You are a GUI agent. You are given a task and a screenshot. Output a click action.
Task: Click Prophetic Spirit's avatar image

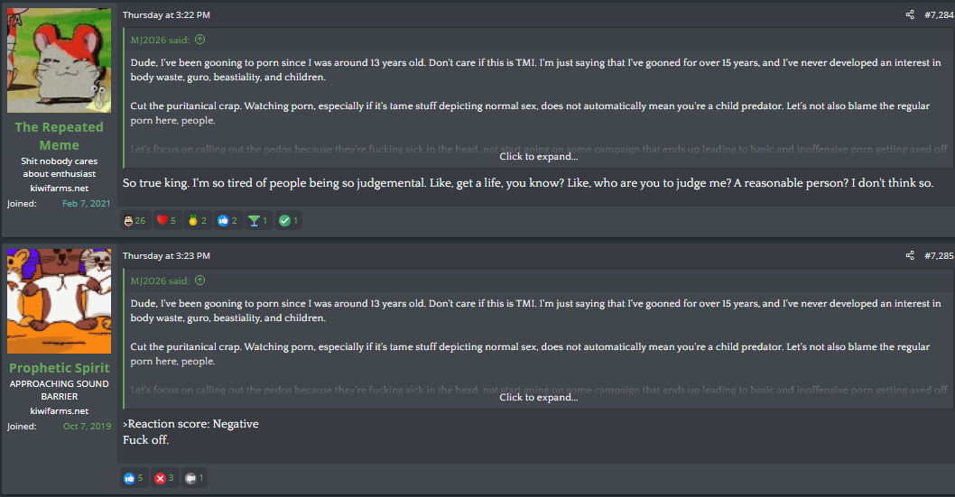tap(59, 301)
